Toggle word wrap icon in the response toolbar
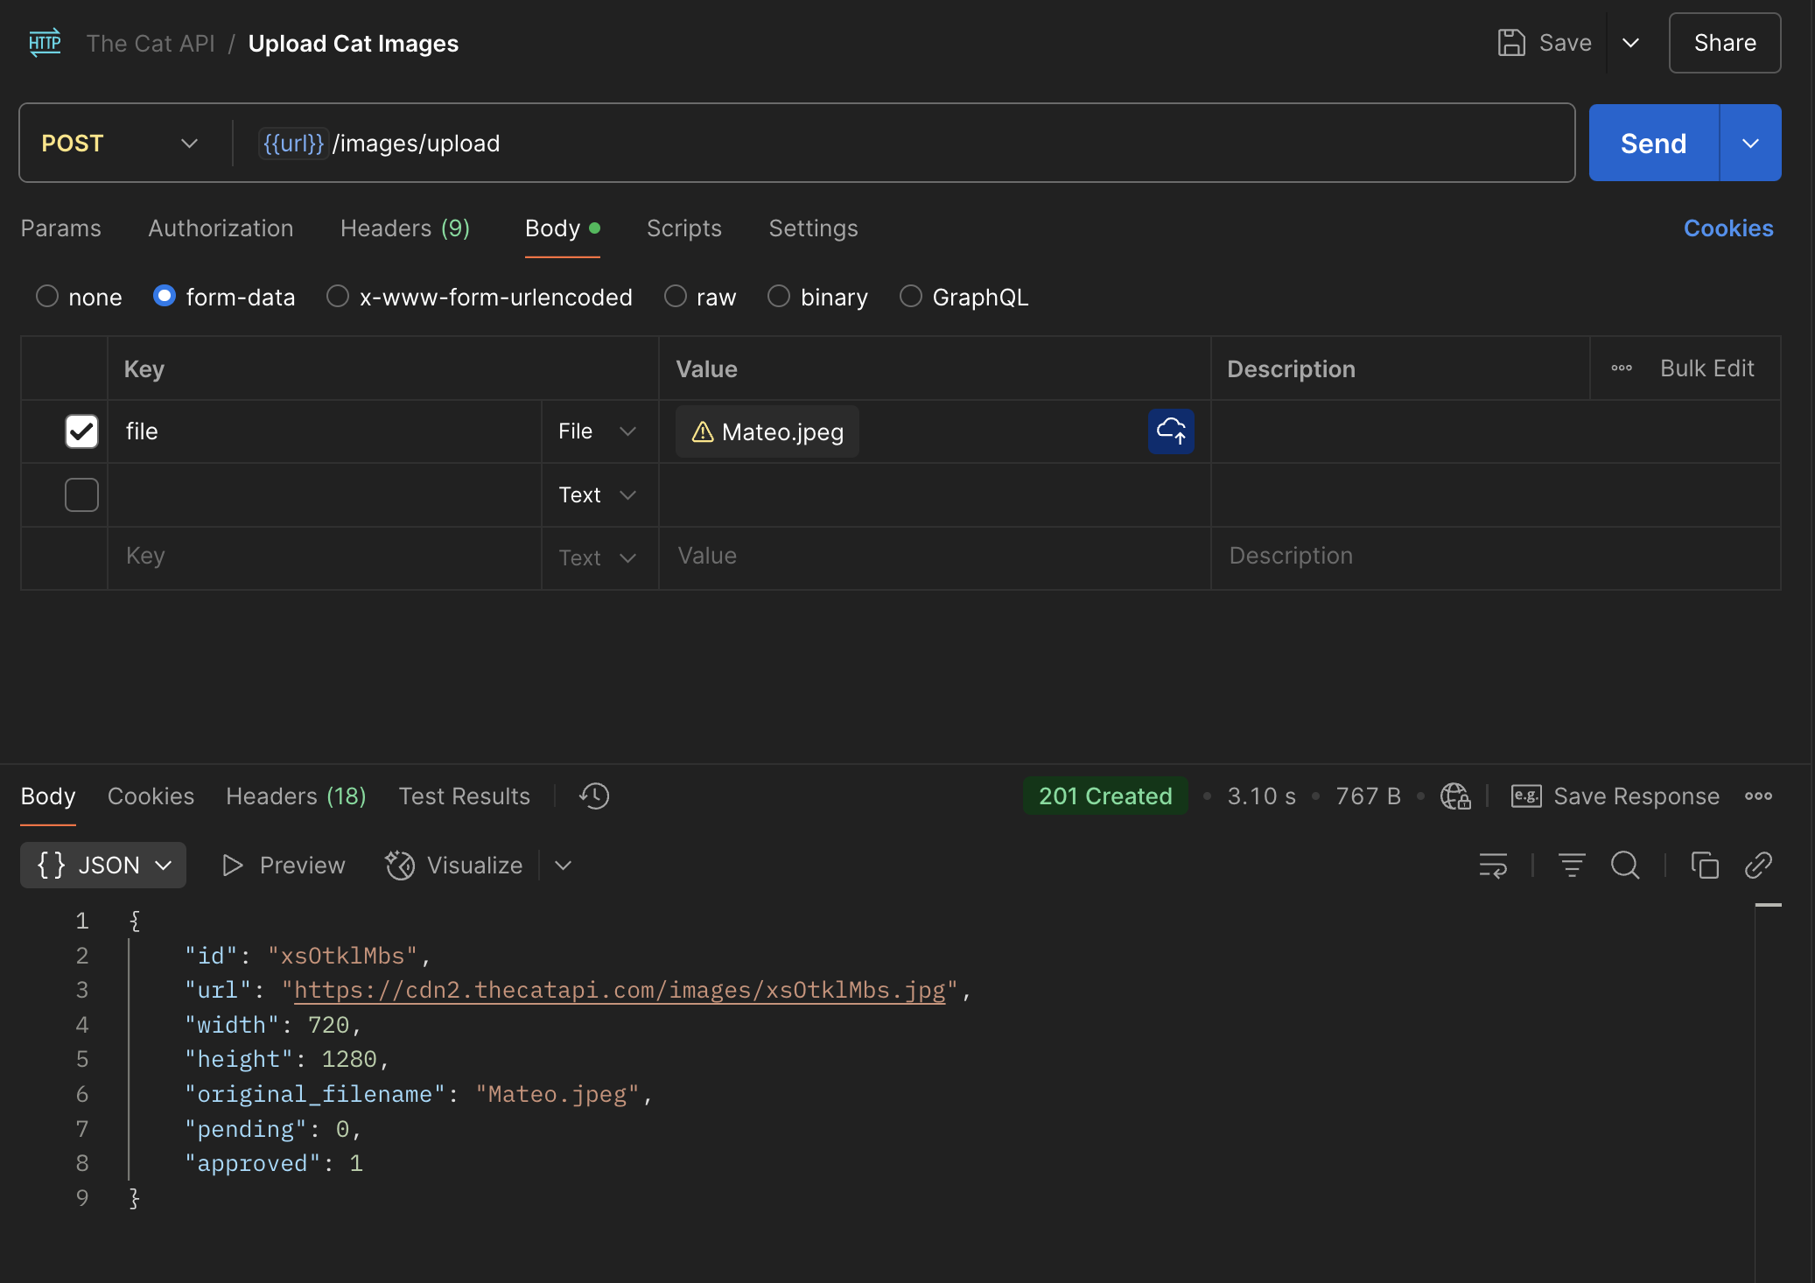1815x1283 pixels. tap(1493, 865)
